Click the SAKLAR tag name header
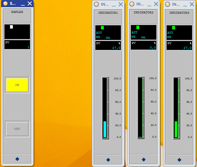197x167 pixels. (17, 12)
